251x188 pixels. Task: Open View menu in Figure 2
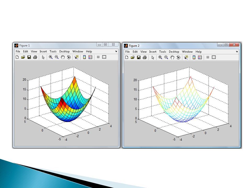tap(144, 52)
